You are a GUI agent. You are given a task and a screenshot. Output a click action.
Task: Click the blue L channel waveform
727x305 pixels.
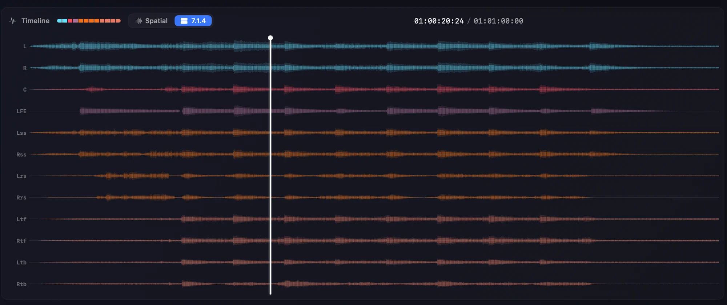(374, 46)
